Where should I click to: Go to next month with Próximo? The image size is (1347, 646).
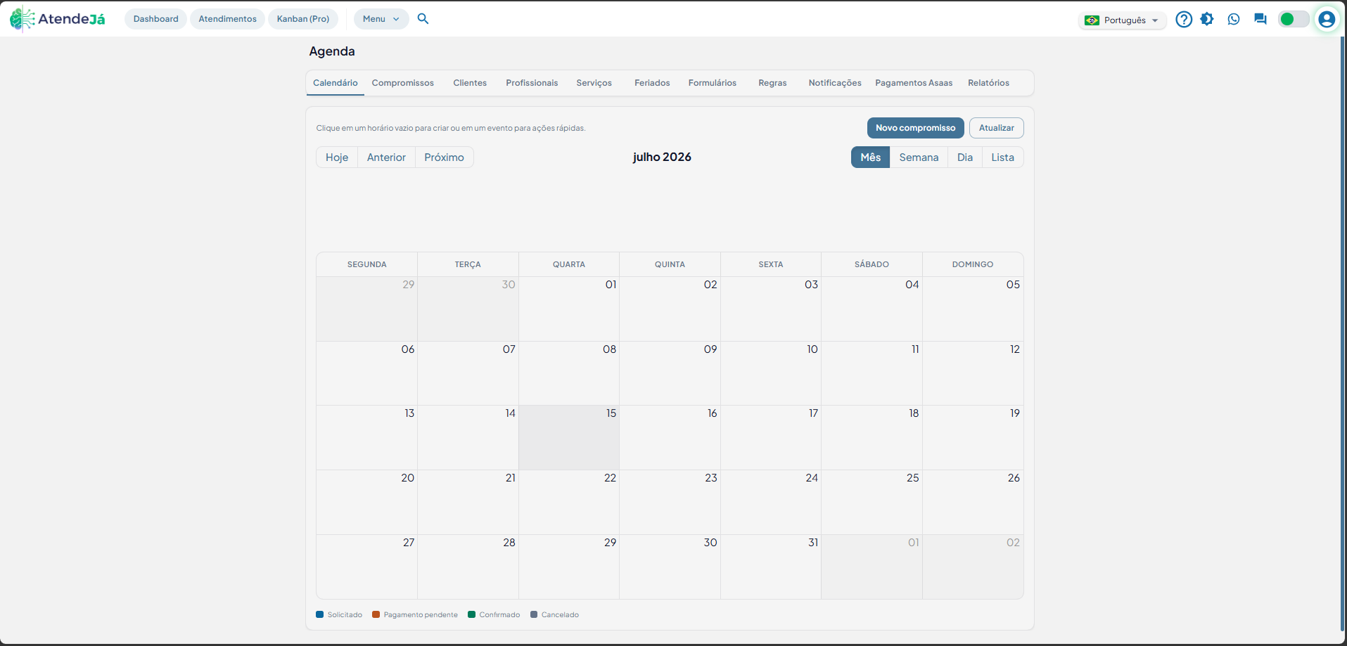tap(444, 157)
